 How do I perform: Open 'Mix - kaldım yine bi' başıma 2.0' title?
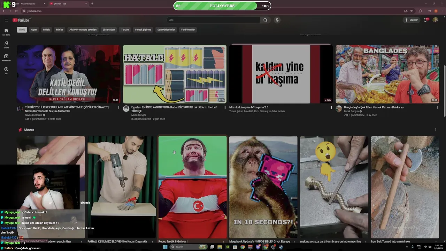click(249, 107)
